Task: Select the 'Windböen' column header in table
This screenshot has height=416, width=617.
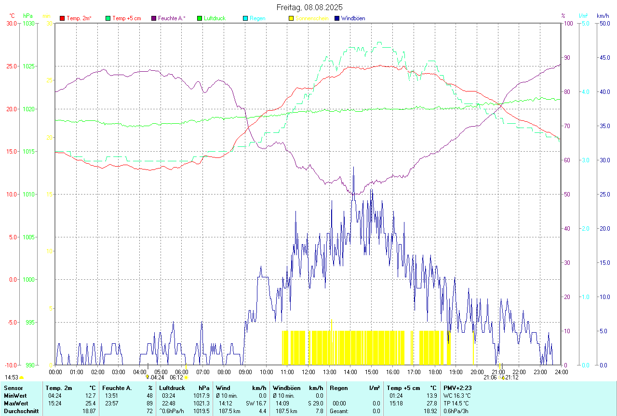Action: coord(286,388)
